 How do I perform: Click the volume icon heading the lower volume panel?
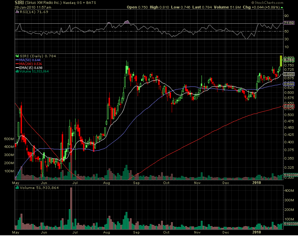point(17,188)
